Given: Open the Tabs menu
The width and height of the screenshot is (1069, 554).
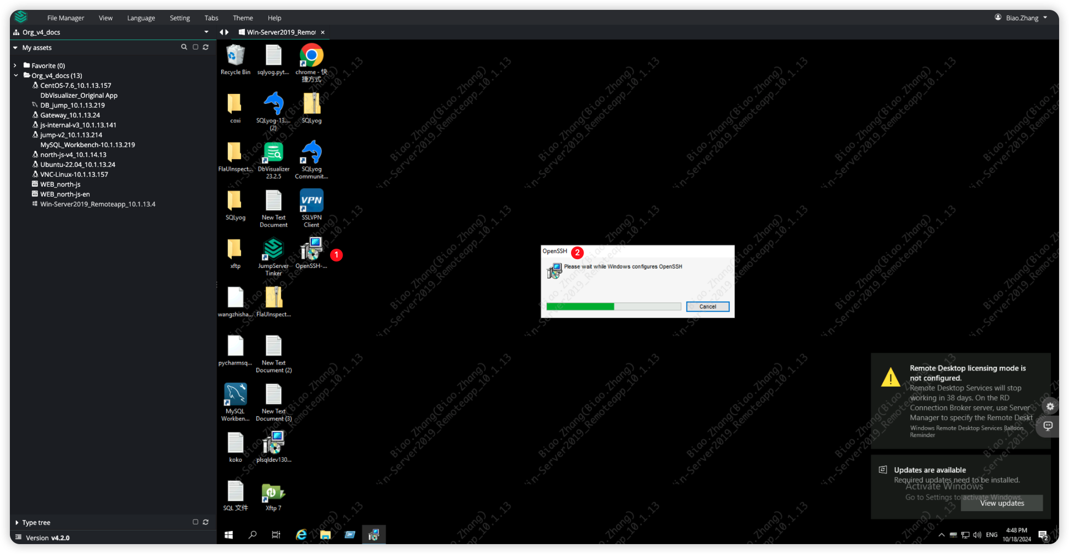Looking at the screenshot, I should pos(211,18).
